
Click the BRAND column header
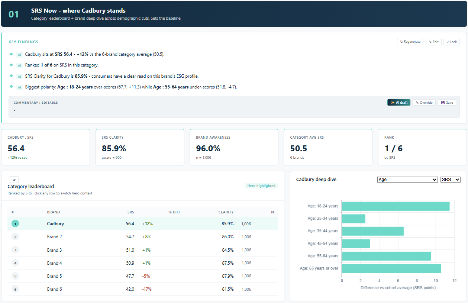coord(54,212)
